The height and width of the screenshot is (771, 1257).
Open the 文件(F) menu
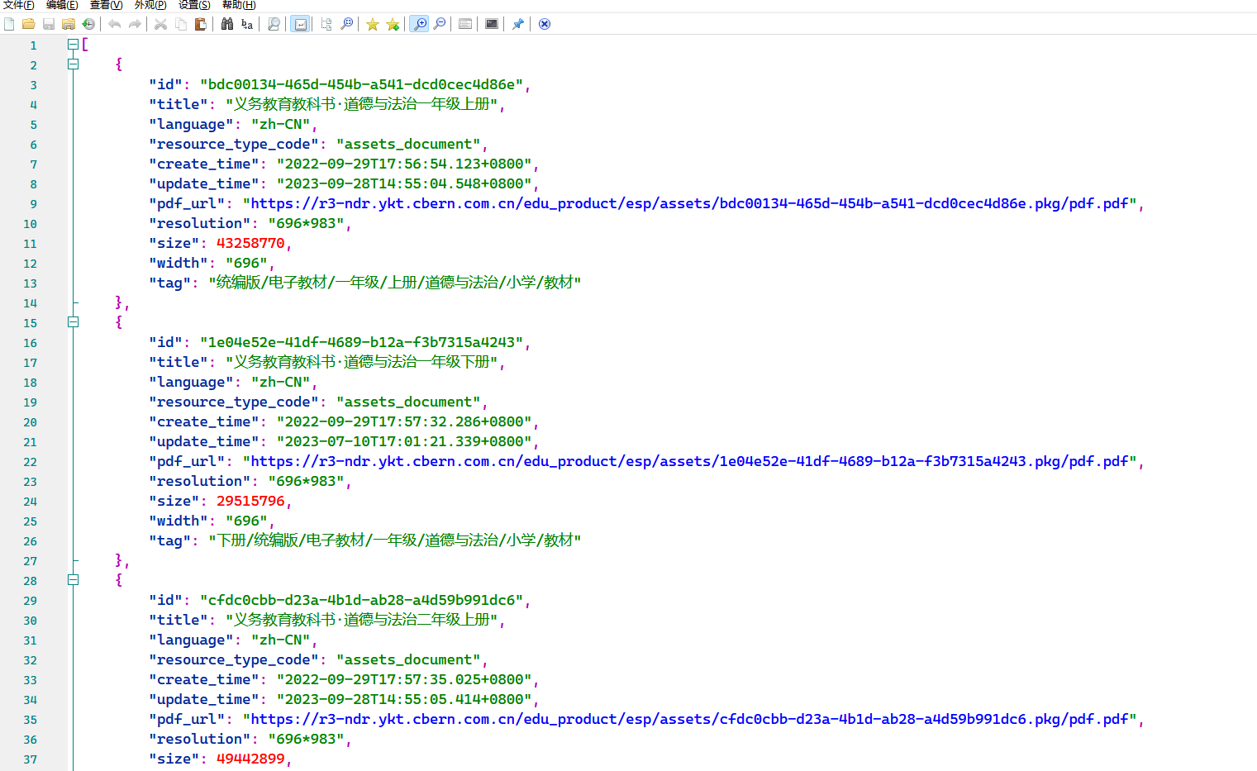[18, 5]
